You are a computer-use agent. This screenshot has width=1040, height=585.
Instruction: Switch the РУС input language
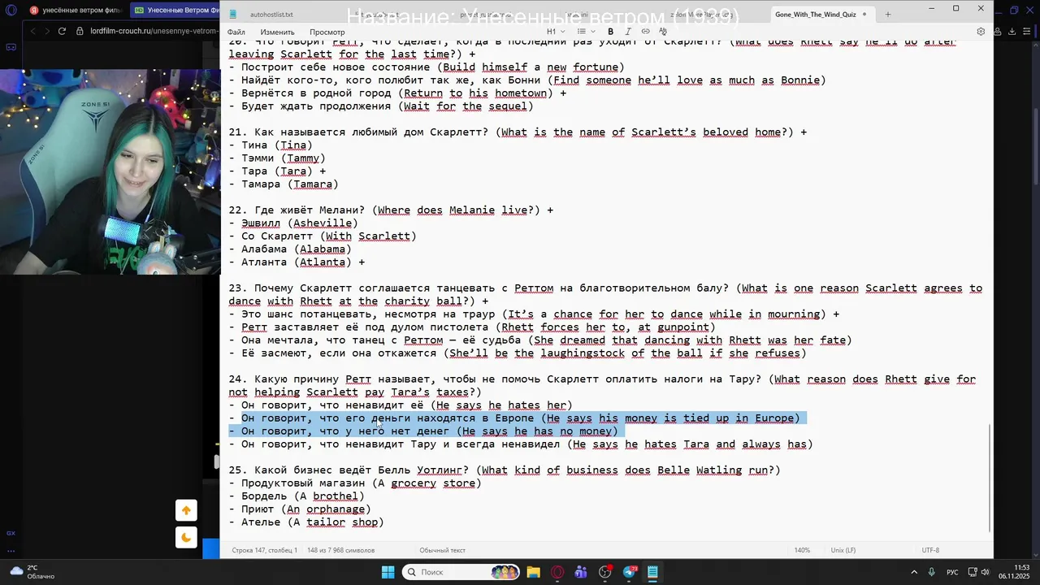click(952, 572)
